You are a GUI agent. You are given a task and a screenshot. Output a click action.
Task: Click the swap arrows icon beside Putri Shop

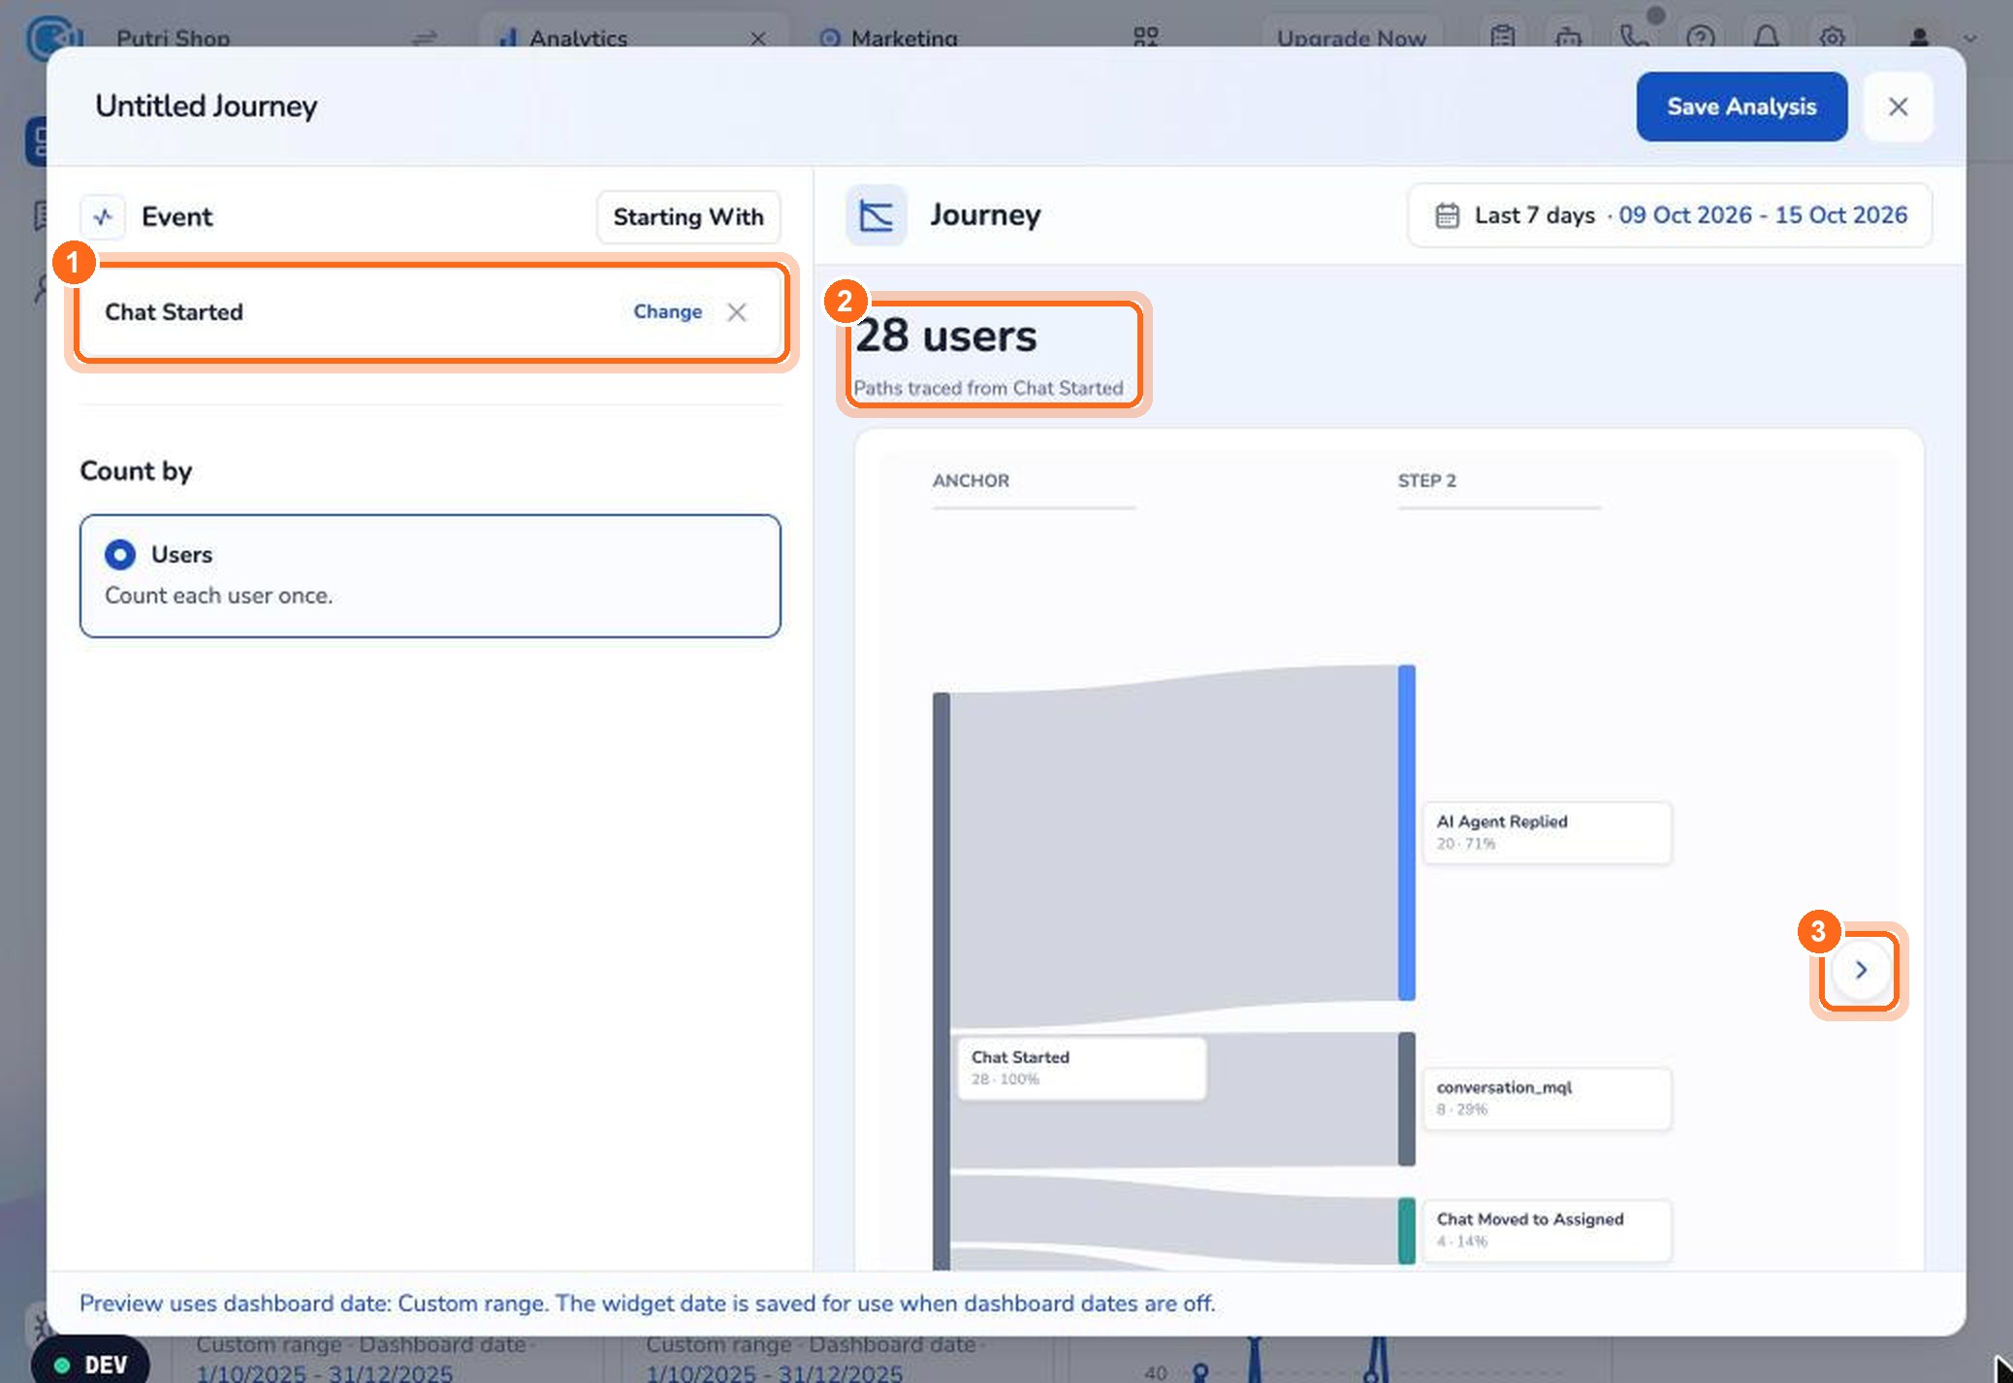click(x=425, y=39)
